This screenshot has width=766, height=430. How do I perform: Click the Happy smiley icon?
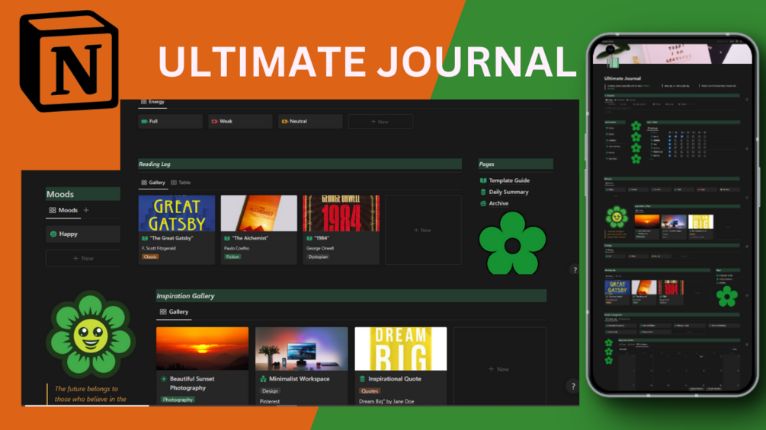53,234
